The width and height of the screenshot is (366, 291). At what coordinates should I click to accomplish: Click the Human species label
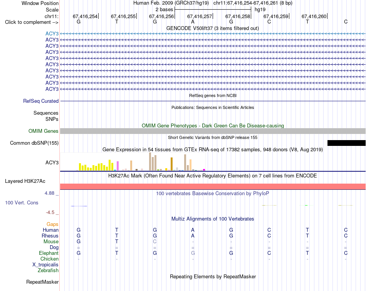coord(50,230)
